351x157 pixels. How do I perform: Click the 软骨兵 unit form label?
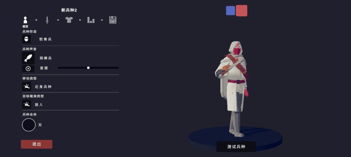click(45, 39)
